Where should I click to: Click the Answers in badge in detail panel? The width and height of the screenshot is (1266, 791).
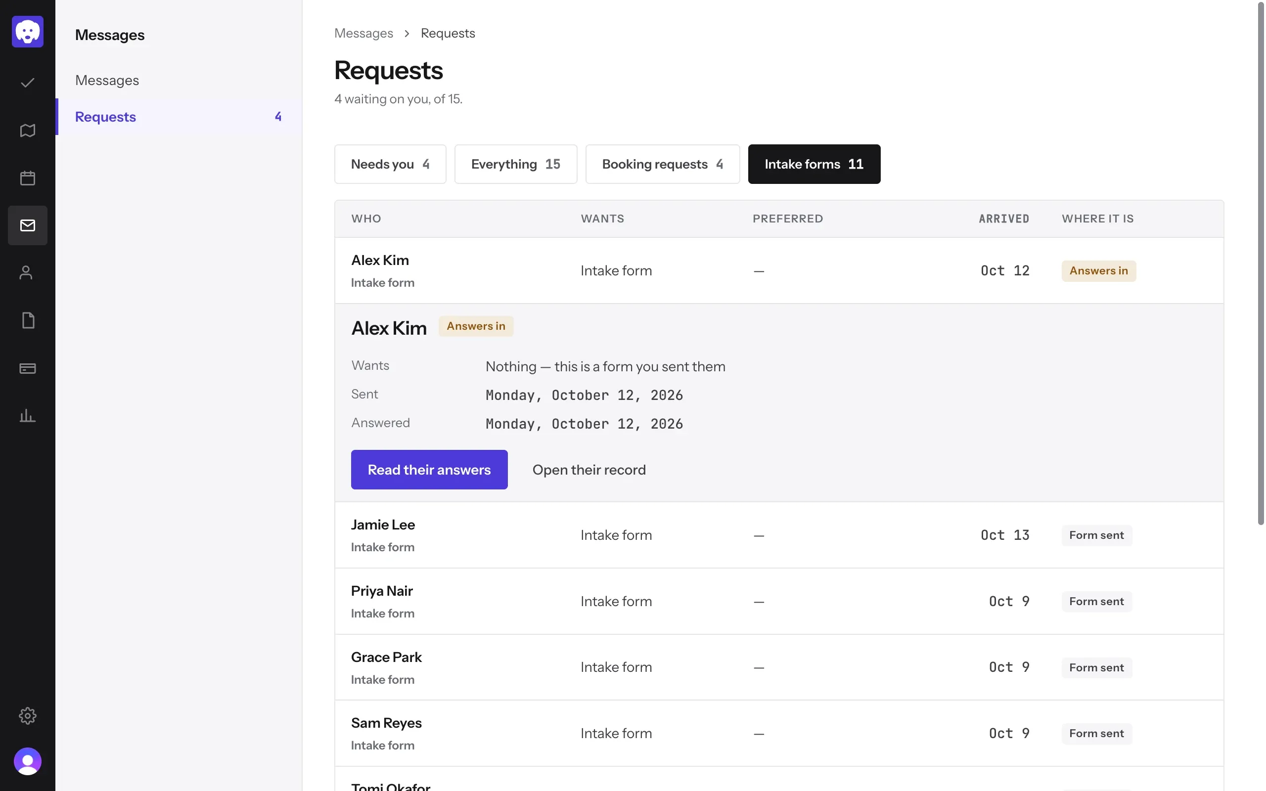[x=476, y=326]
